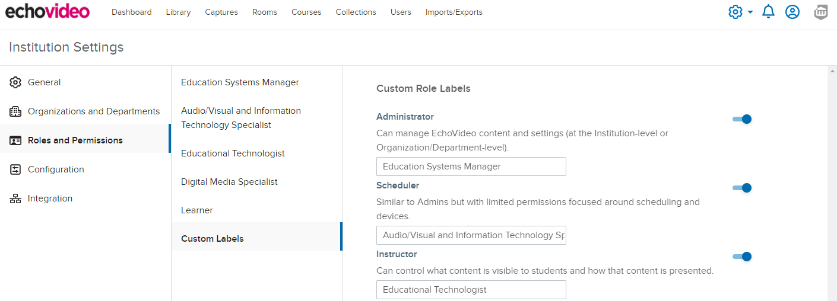Screen dimensions: 837x301
Task: Select Roles and Permissions section
Action: click(85, 140)
